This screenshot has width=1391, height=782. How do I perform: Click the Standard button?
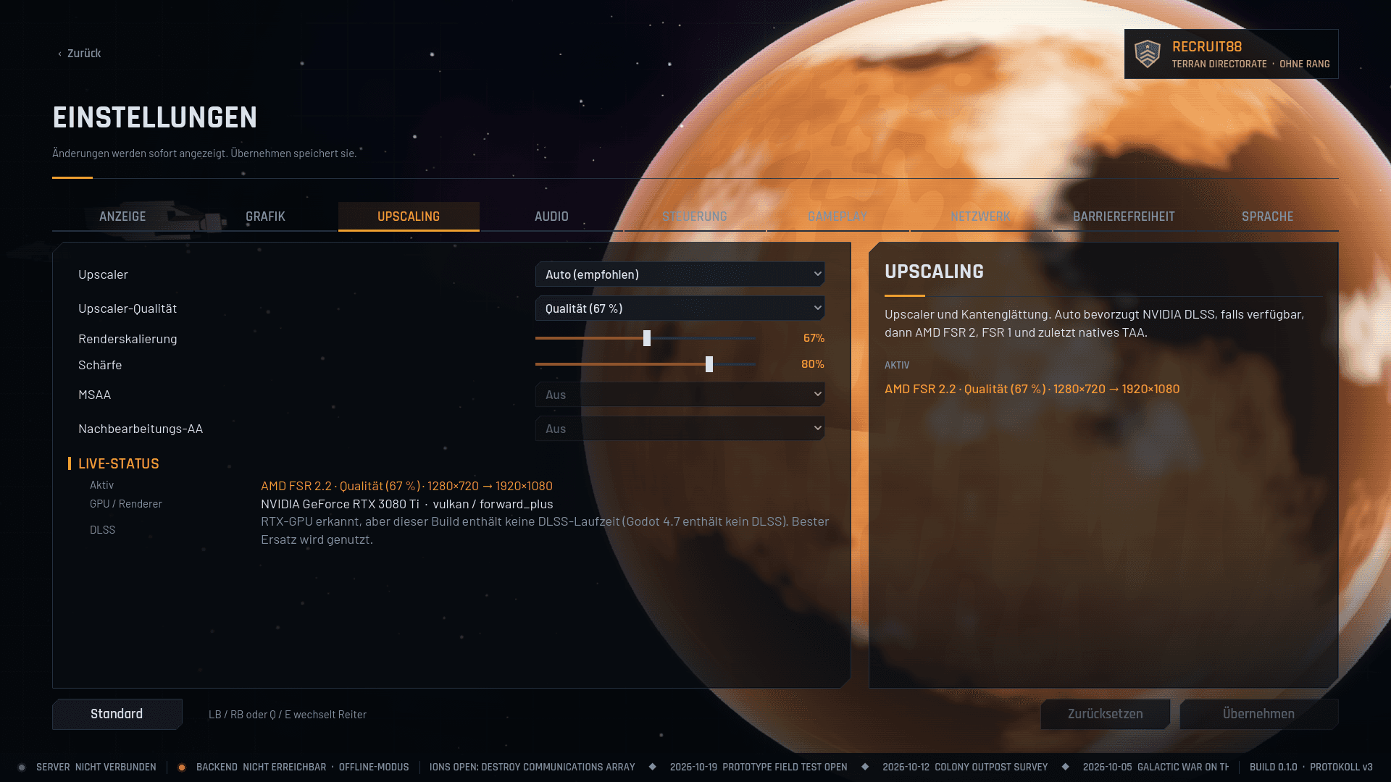[x=117, y=714]
